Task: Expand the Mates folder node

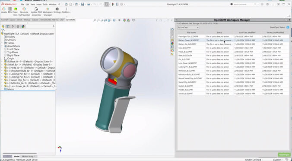Action: 2,89
